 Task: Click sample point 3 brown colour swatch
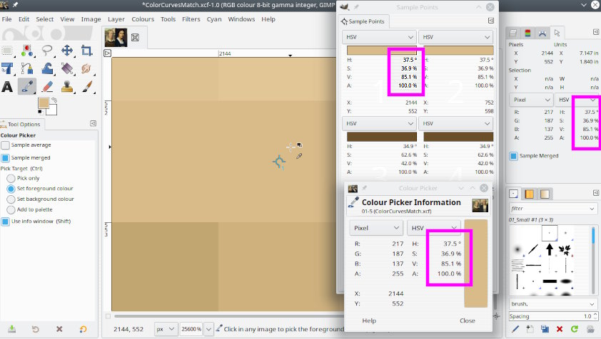click(382, 137)
